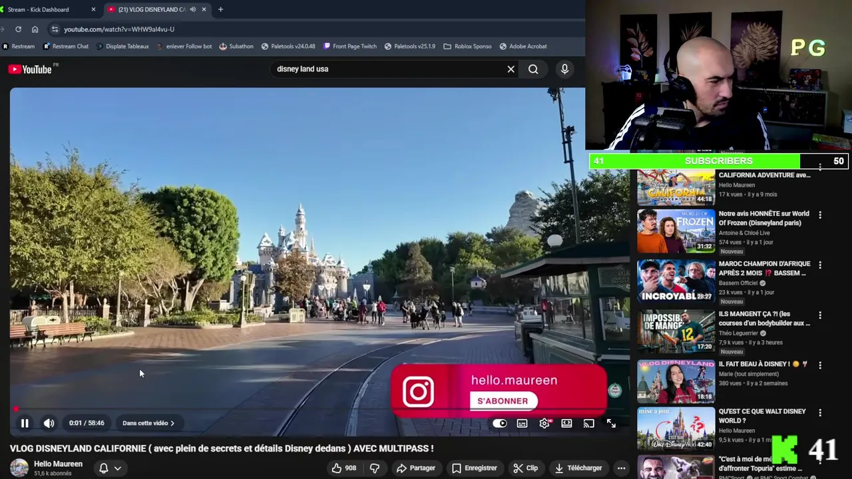Cast the video with the Chromecast icon
The height and width of the screenshot is (479, 852).
588,423
